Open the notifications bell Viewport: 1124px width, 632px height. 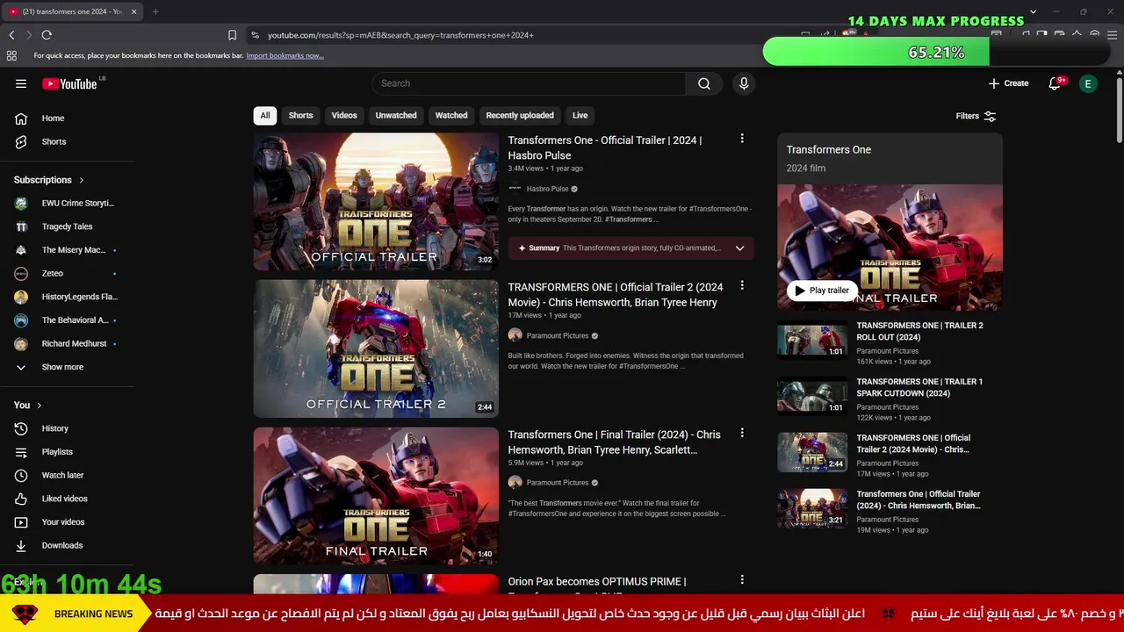tap(1055, 83)
